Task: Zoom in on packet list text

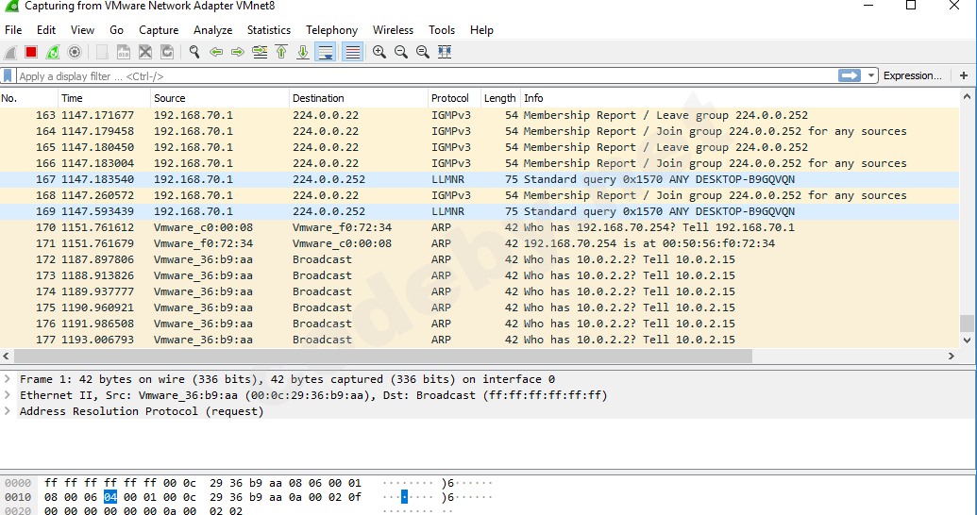Action: [x=379, y=52]
